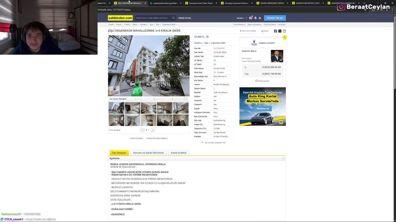Collapse the Açıklama section chevron
396x222 pixels.
click(x=283, y=158)
